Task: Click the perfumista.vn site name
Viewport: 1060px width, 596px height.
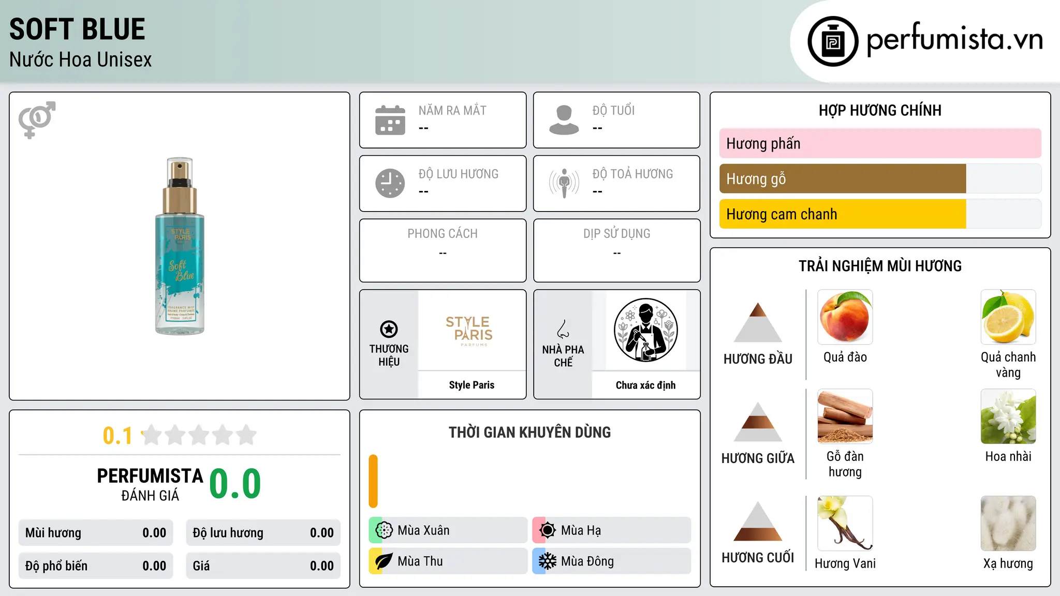Action: 954,39
